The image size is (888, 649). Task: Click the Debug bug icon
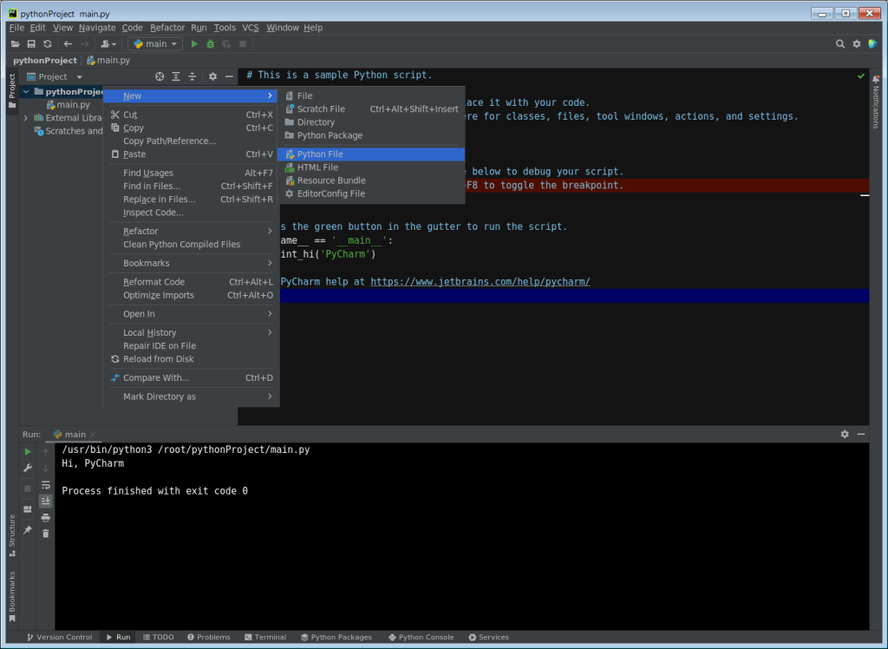pos(210,44)
